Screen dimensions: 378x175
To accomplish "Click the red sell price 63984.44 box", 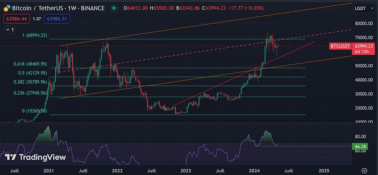I will coord(17,19).
